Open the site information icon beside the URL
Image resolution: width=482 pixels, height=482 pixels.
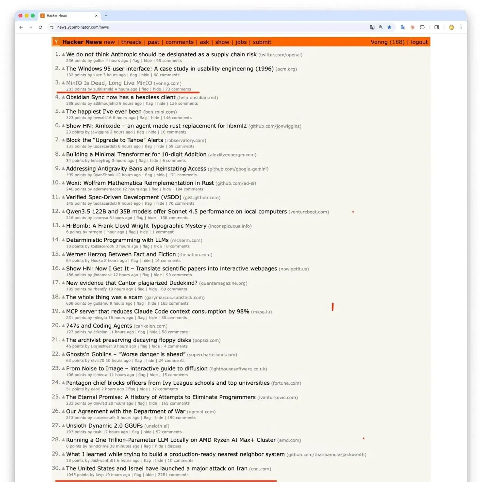[52, 27]
